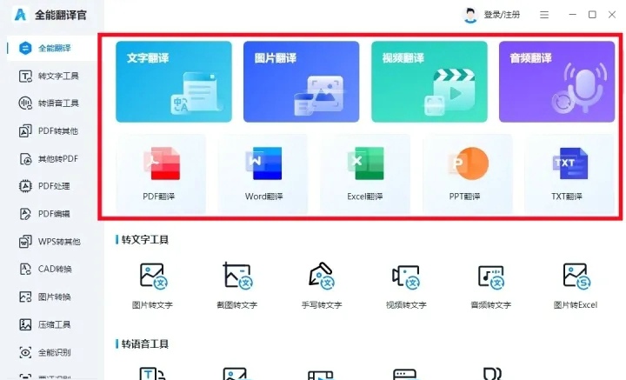Click the user avatar icon
The width and height of the screenshot is (626, 380).
(x=470, y=15)
